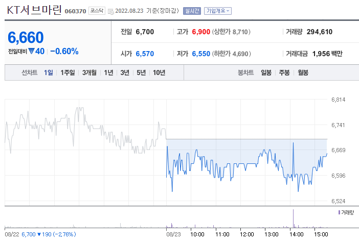Select the 1년 line chart tab
This screenshot has height=244, width=359.
coord(108,72)
